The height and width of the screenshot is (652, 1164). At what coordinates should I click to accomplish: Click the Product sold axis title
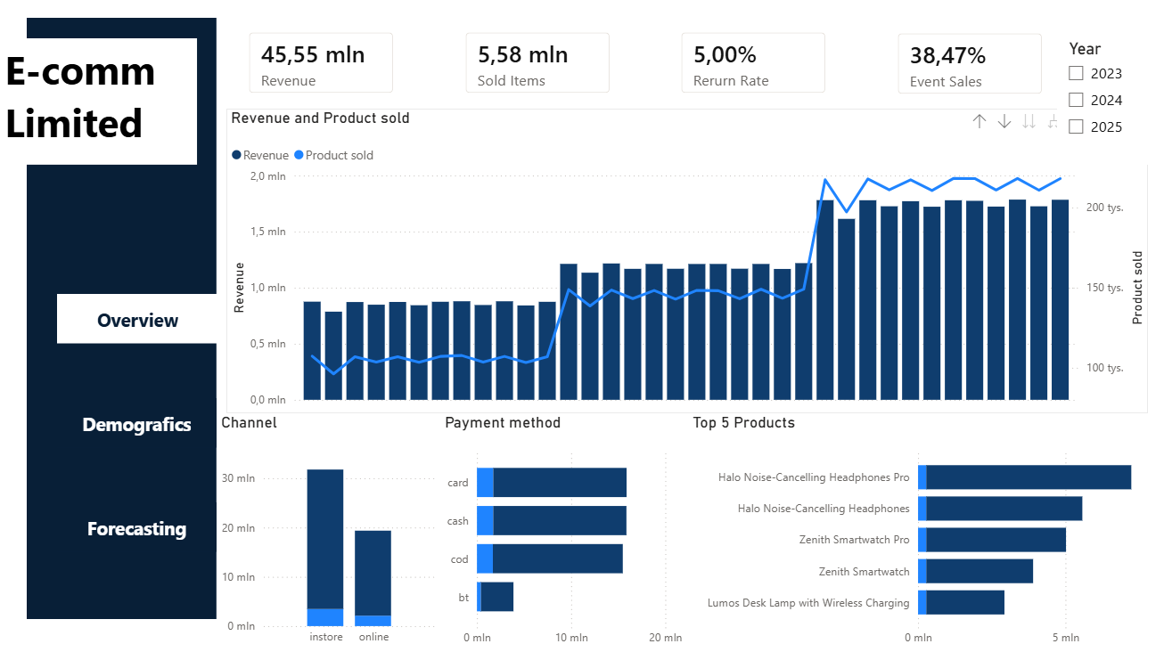pyautogui.click(x=1137, y=287)
